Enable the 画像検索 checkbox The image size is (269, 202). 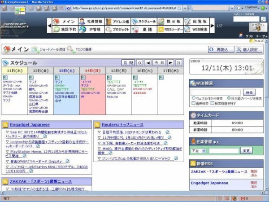point(193,103)
